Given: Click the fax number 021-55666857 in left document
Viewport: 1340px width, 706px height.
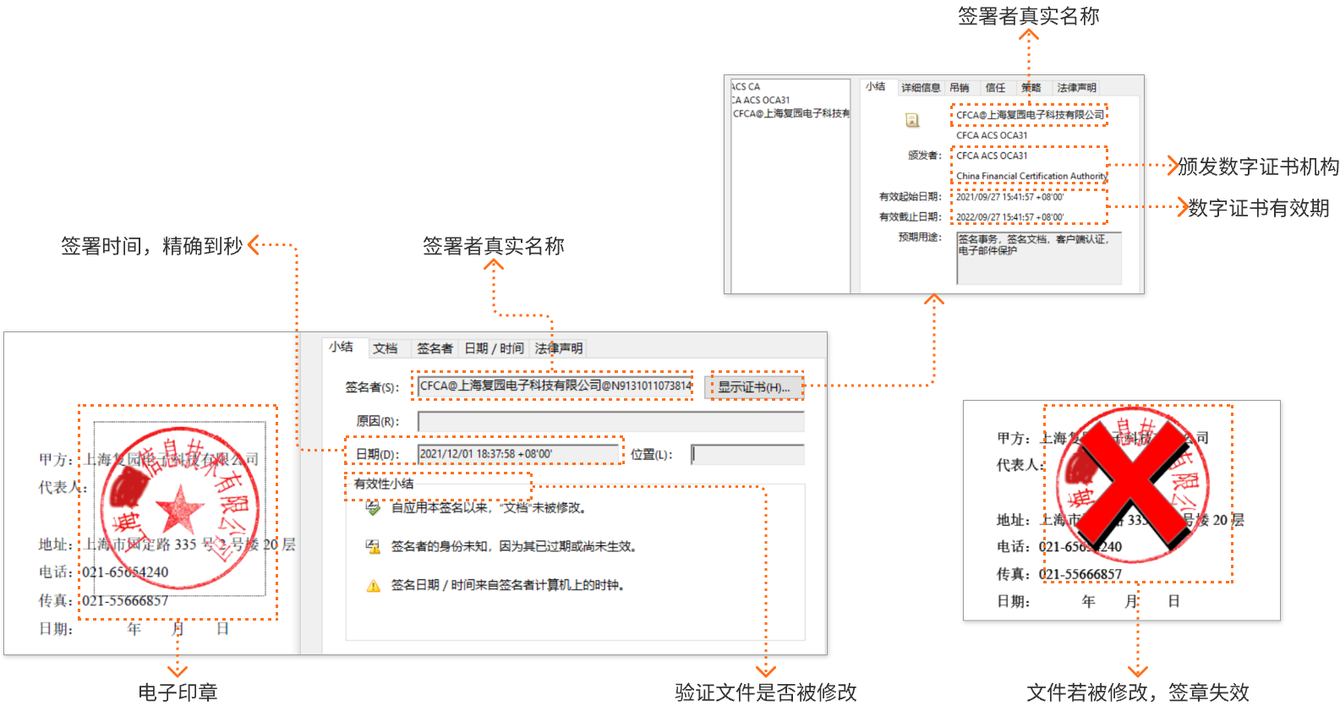Looking at the screenshot, I should click(124, 600).
